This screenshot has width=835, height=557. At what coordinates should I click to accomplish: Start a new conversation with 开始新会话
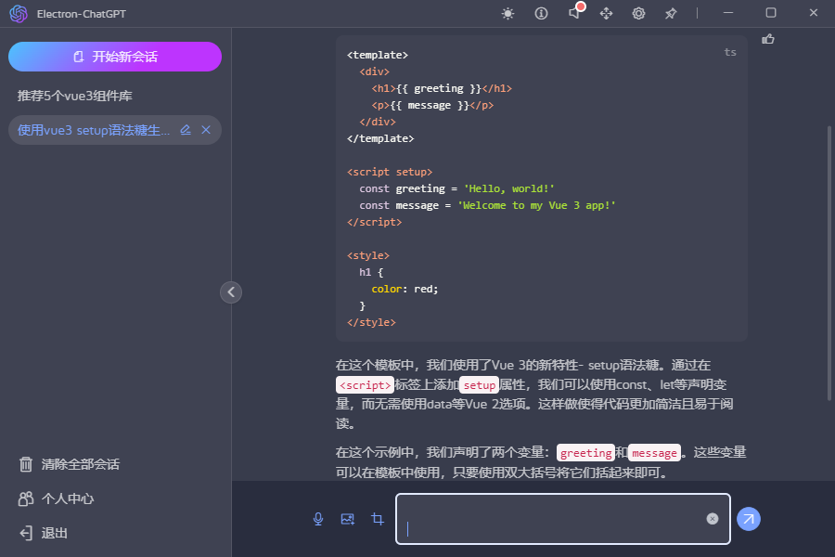(115, 57)
